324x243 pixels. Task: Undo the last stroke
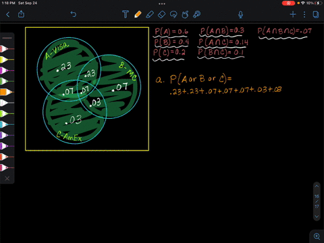(x=74, y=14)
